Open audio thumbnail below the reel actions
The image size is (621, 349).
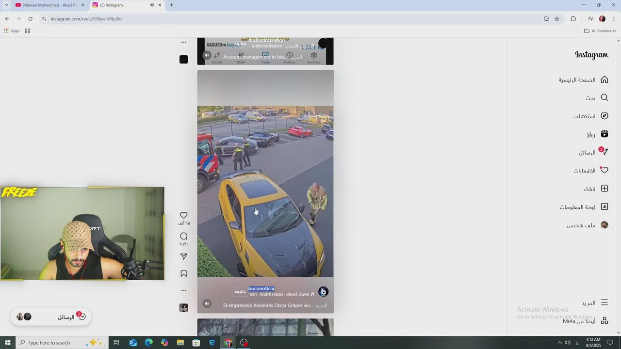[183, 308]
